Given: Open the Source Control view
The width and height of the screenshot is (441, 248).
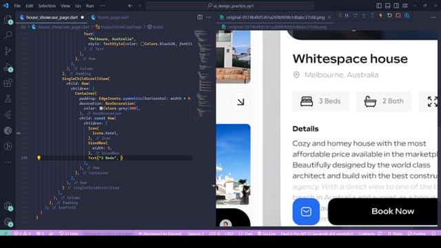Looking at the screenshot, I should 8,51.
